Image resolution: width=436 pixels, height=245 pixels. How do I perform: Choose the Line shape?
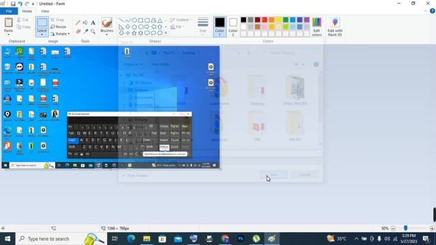pos(121,20)
